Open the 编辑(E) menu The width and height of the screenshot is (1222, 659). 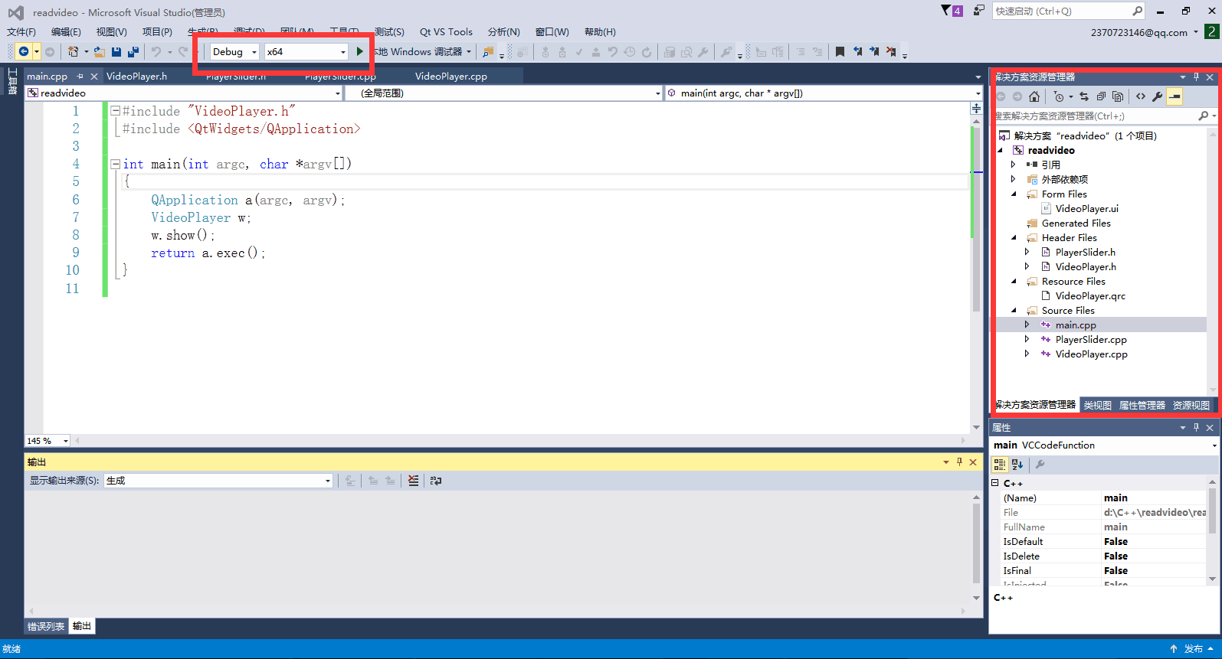pos(66,32)
